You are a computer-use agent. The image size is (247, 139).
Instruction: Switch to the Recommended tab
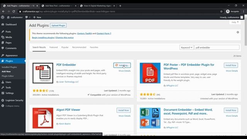pos(79,47)
